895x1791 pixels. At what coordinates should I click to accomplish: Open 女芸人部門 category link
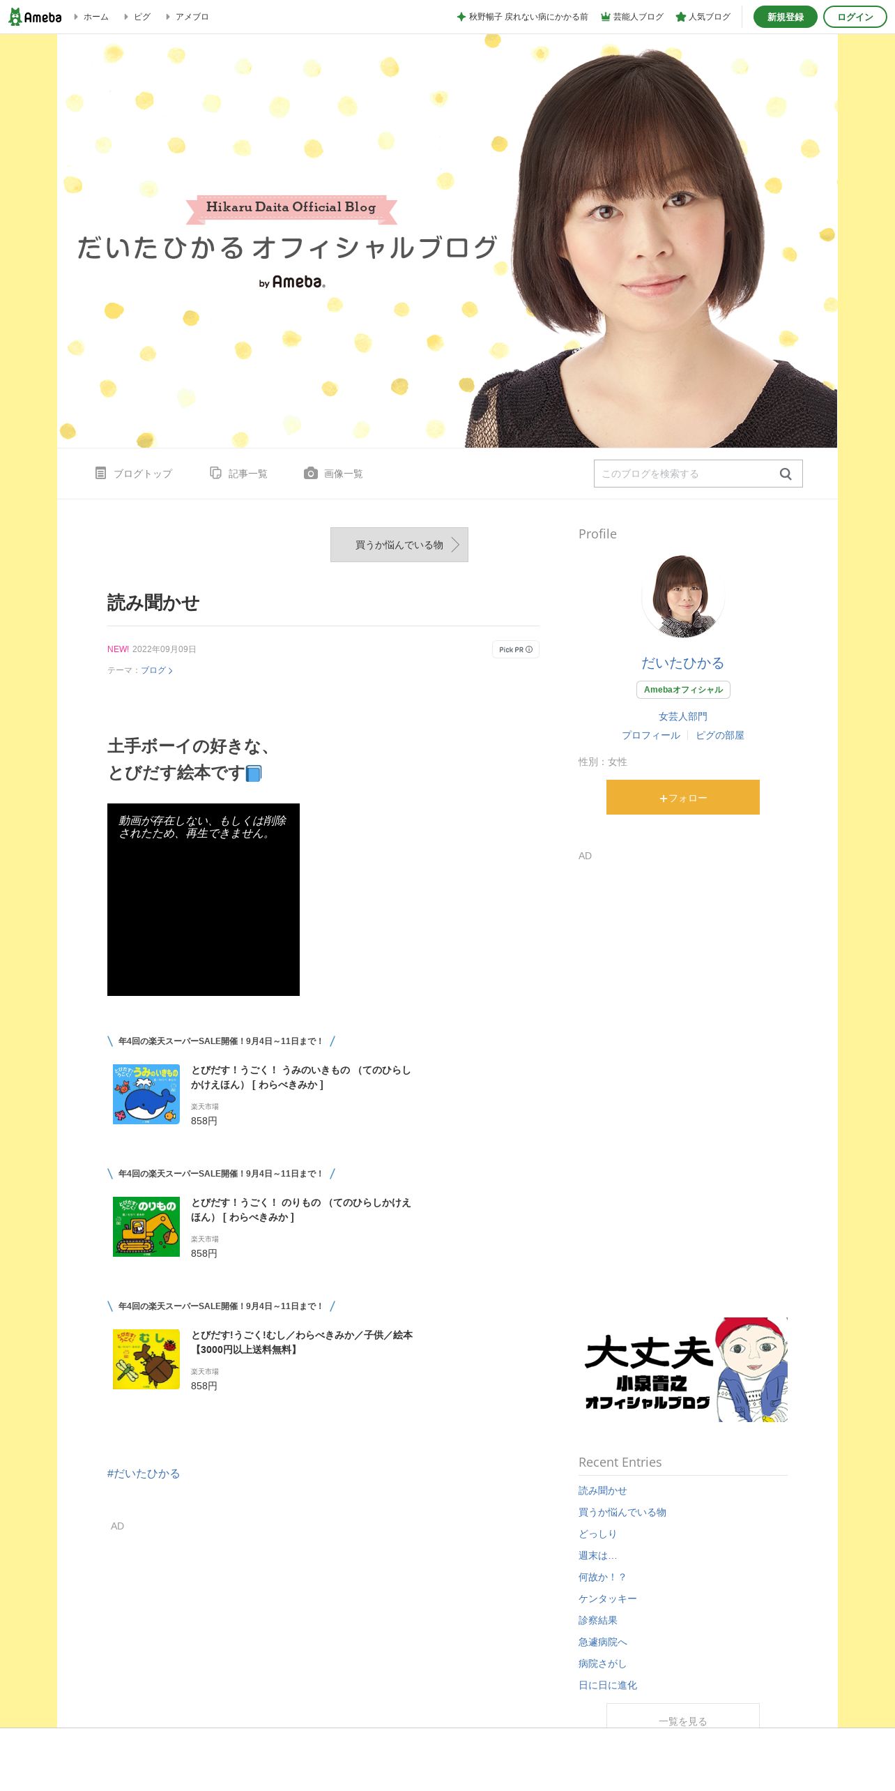(x=683, y=716)
